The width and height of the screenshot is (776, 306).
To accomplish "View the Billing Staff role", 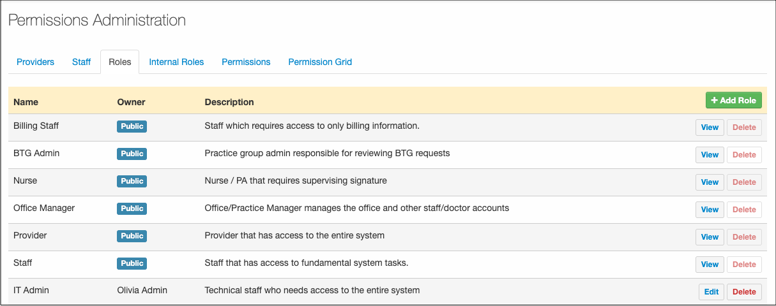I will tap(710, 127).
